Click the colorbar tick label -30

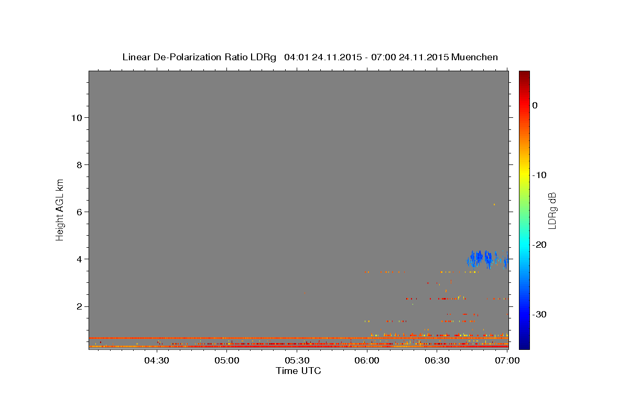[x=540, y=314]
